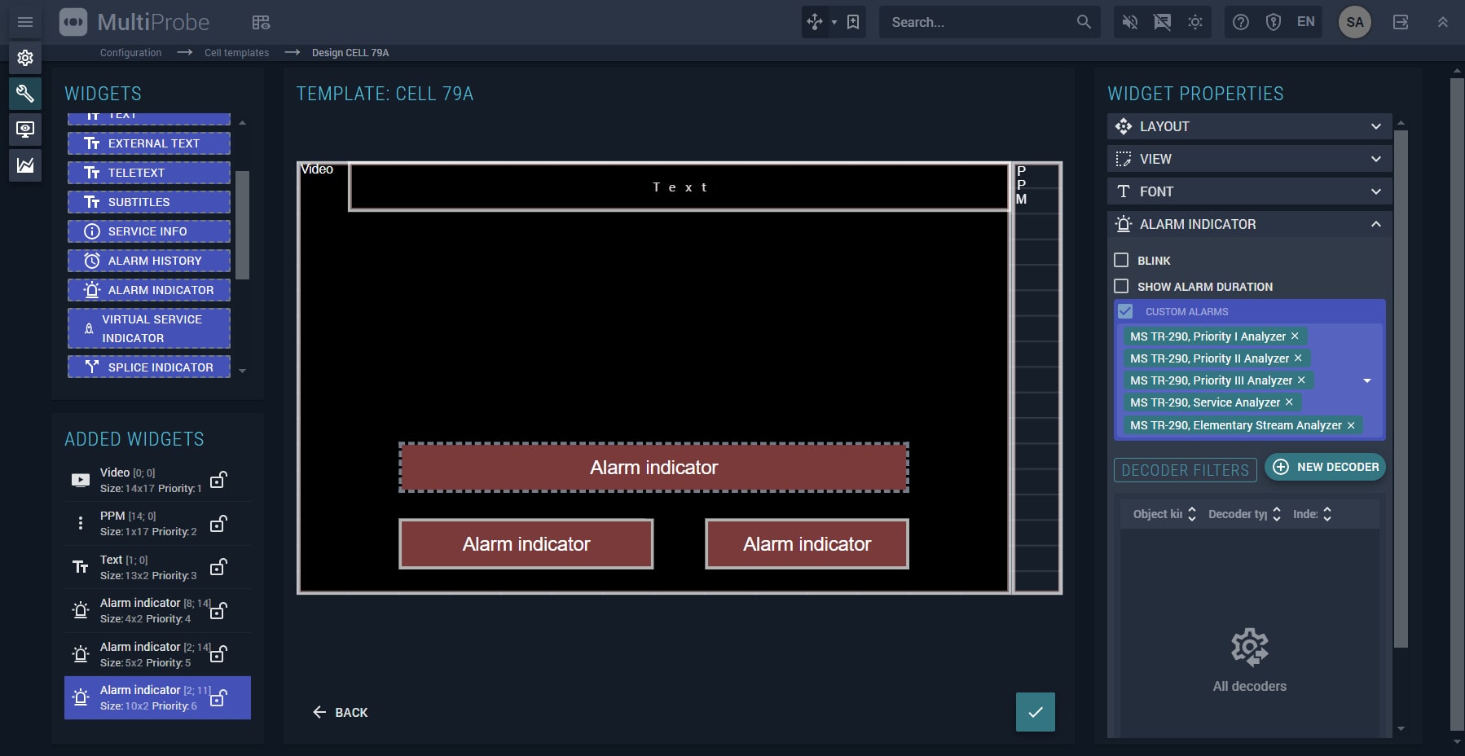The image size is (1465, 756).
Task: Open the chart statistics sidebar icon
Action: (25, 165)
